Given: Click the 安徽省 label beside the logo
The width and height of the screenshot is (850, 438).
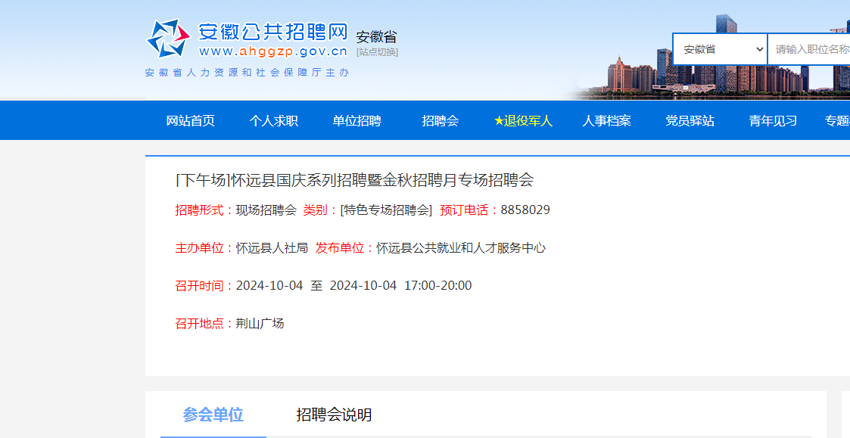Looking at the screenshot, I should point(377,37).
